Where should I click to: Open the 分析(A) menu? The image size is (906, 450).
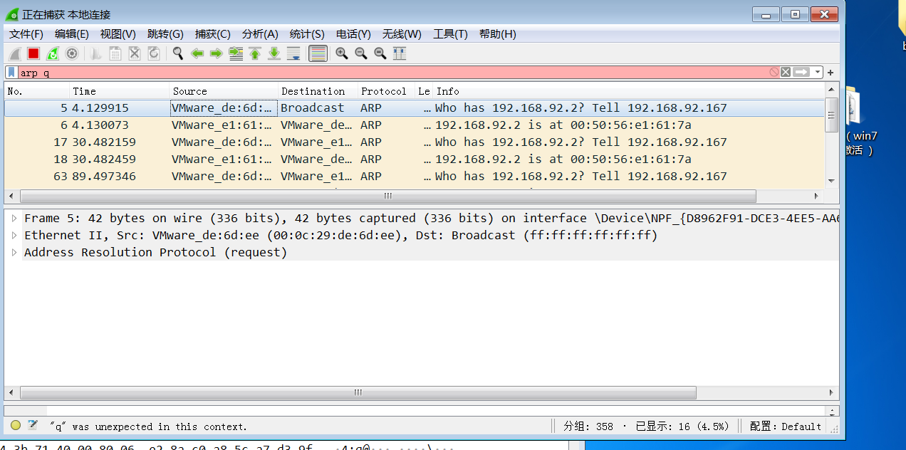point(260,34)
